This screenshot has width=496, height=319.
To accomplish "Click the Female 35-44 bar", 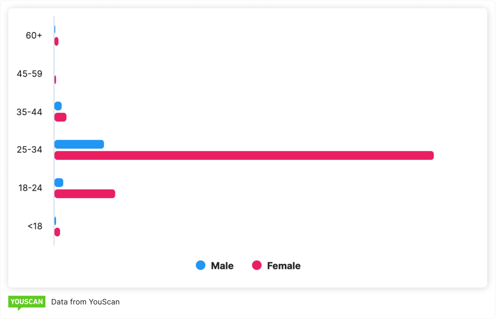I will [60, 117].
